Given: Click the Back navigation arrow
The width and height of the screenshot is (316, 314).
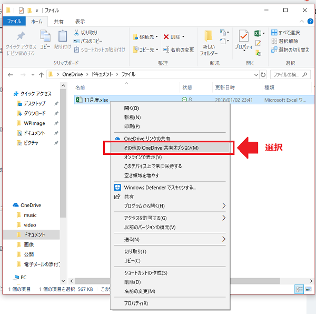Looking at the screenshot, I should pyautogui.click(x=11, y=75).
